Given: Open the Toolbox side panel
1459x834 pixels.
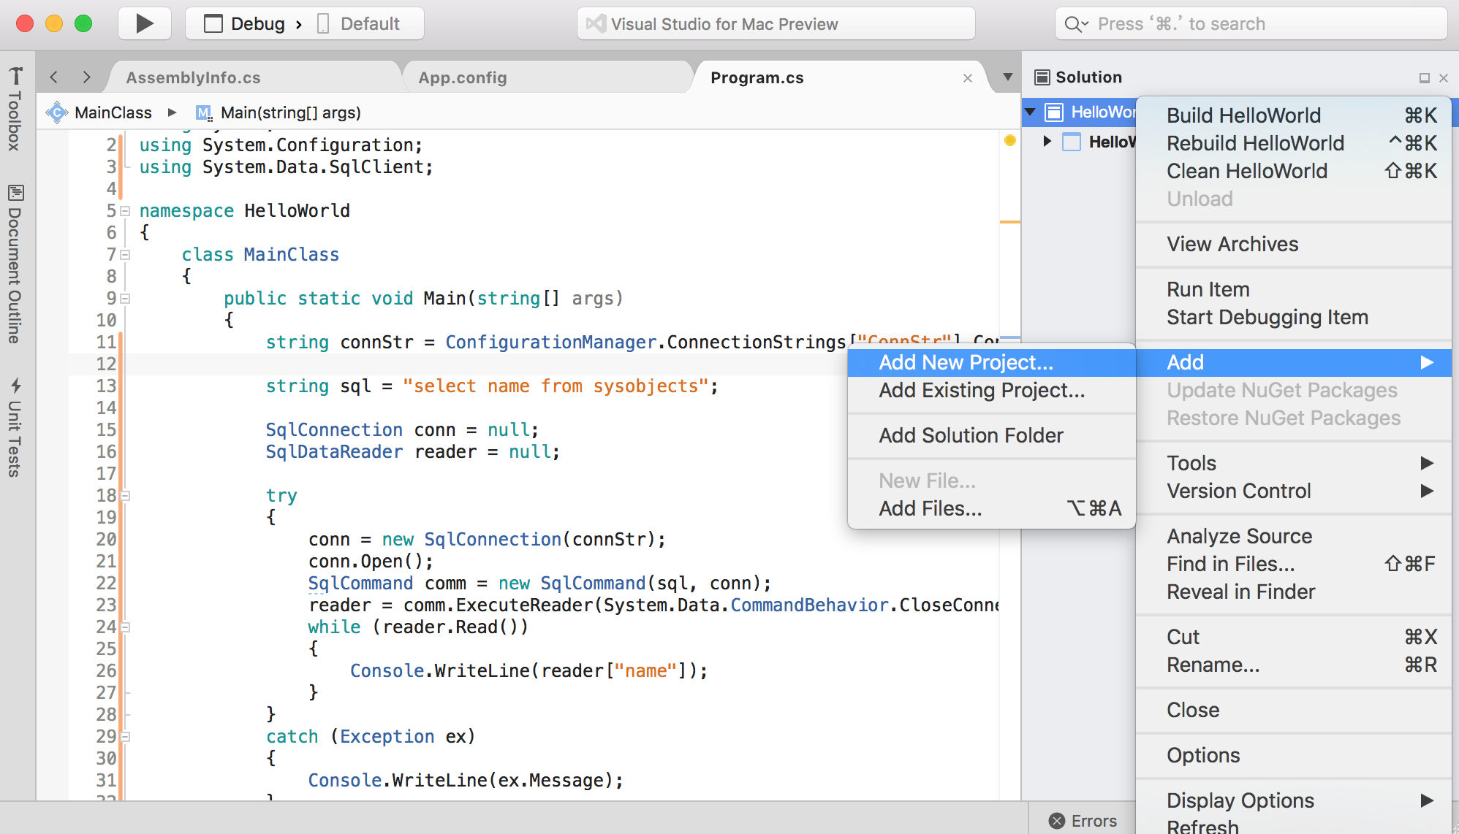Looking at the screenshot, I should point(15,109).
